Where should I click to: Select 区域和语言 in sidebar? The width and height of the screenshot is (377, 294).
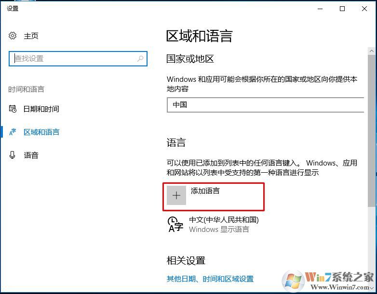coord(41,132)
